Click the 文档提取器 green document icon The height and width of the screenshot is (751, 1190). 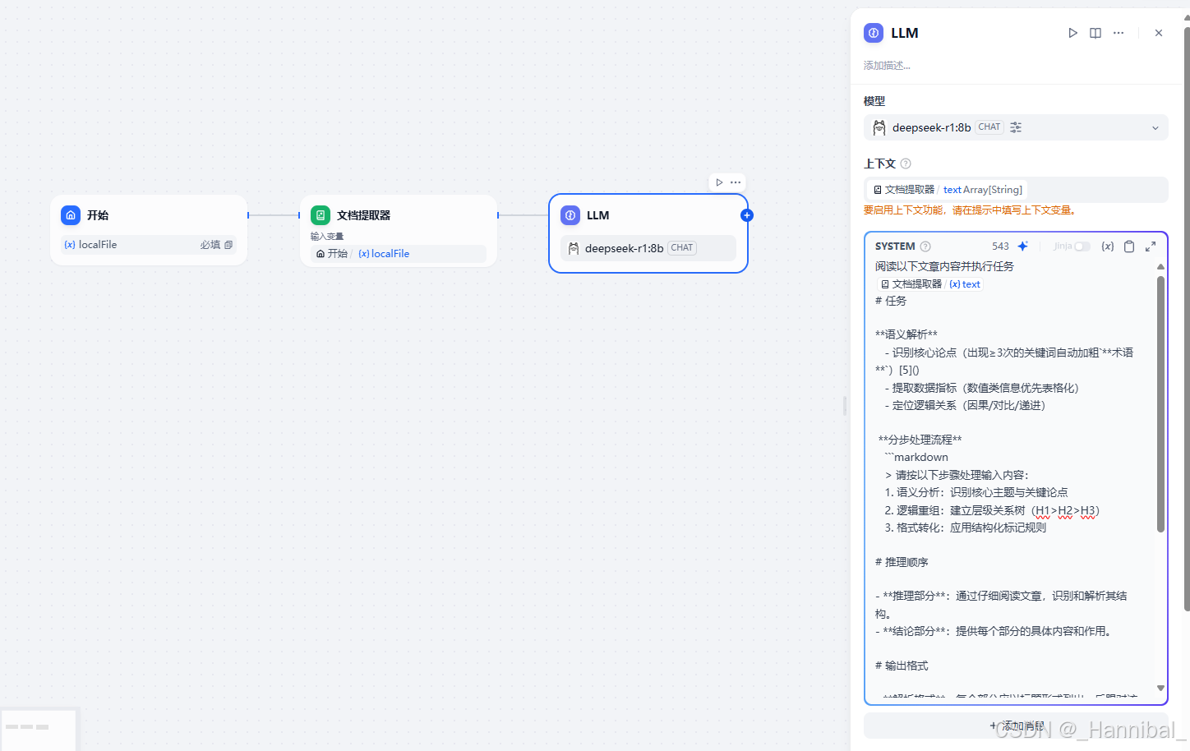coord(321,215)
